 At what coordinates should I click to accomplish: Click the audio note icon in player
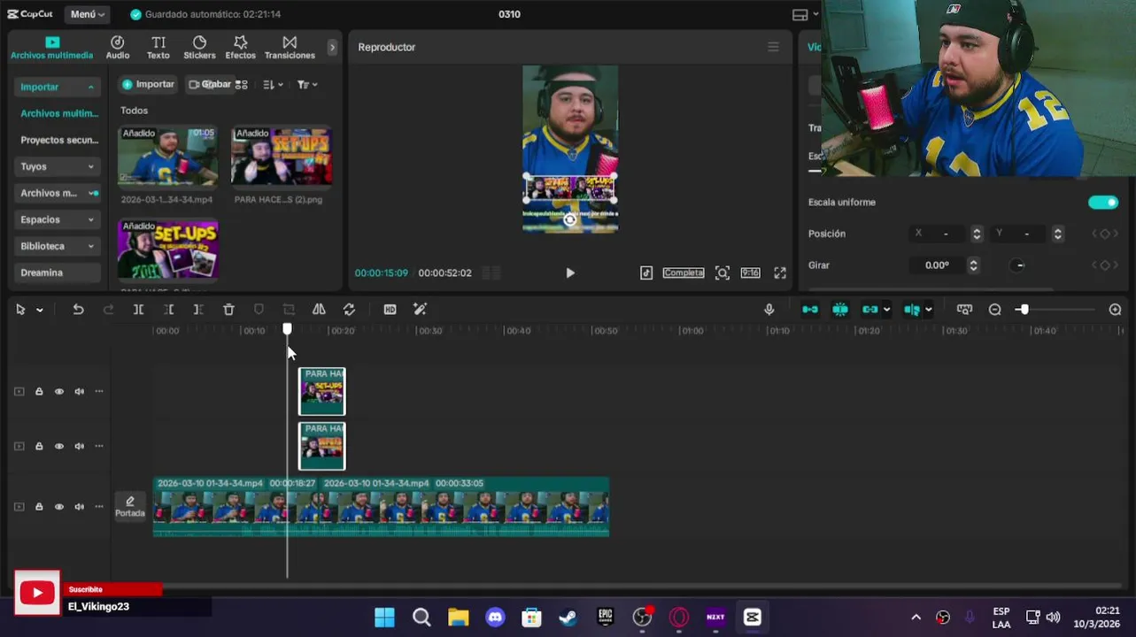(646, 273)
